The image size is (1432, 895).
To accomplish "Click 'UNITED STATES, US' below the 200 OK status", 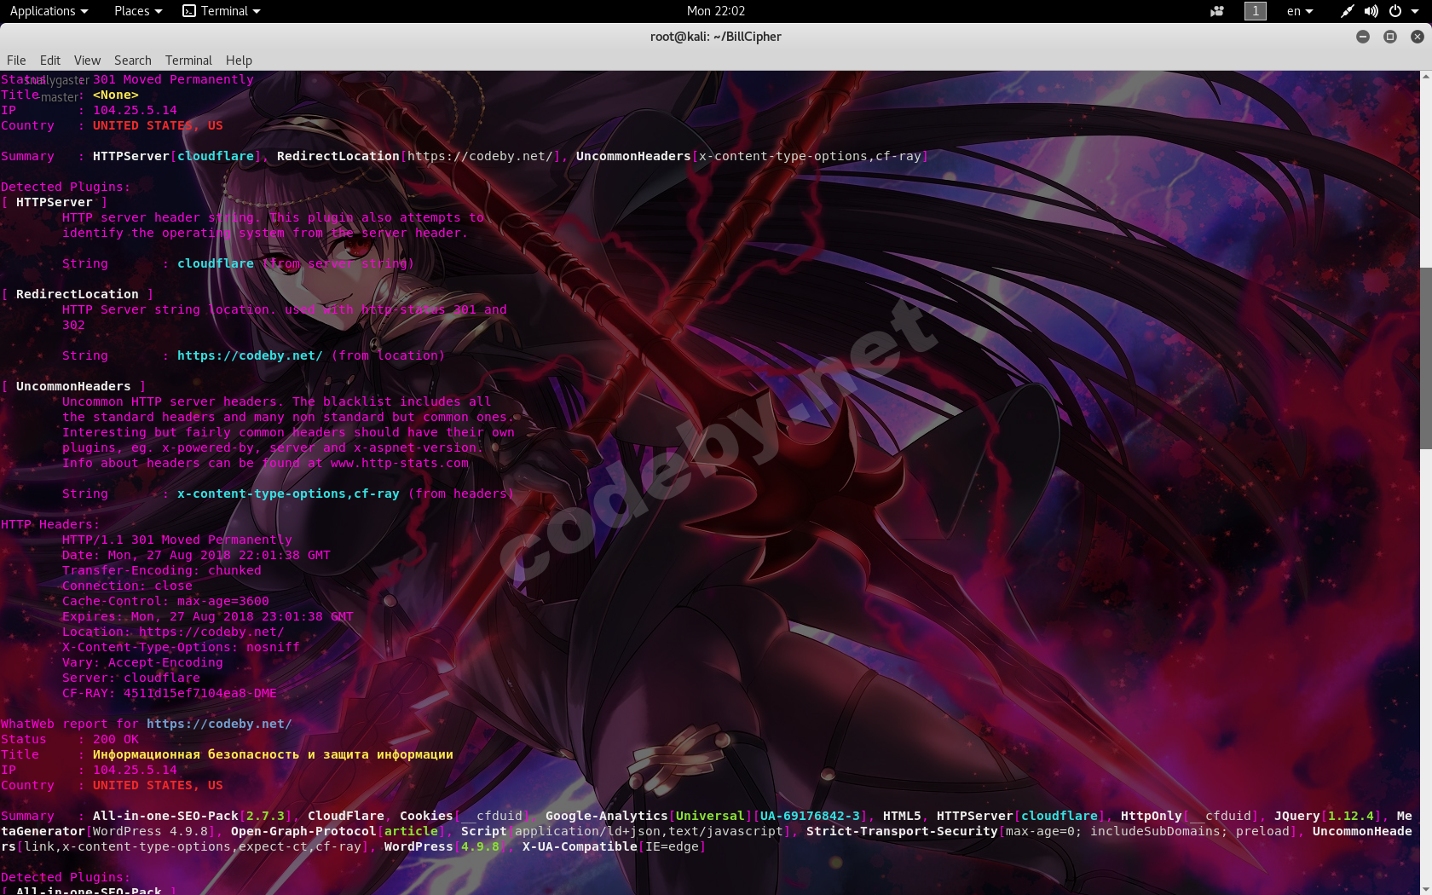I will tap(158, 785).
